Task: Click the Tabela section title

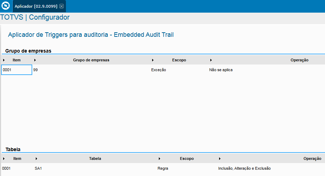Action: [x=13, y=149]
